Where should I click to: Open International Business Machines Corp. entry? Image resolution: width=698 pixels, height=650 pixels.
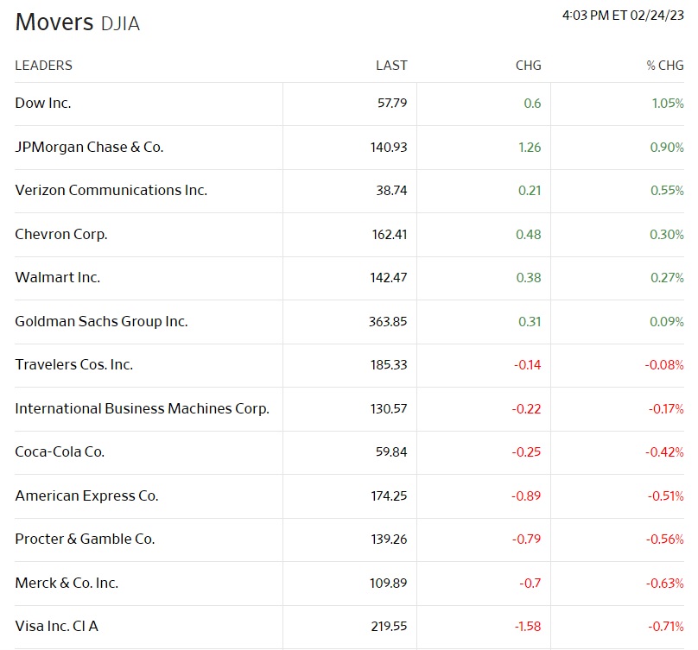click(x=142, y=409)
